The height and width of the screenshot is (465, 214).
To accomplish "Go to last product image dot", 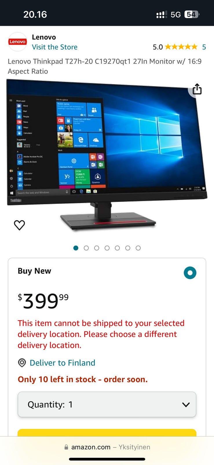I will click(x=138, y=248).
